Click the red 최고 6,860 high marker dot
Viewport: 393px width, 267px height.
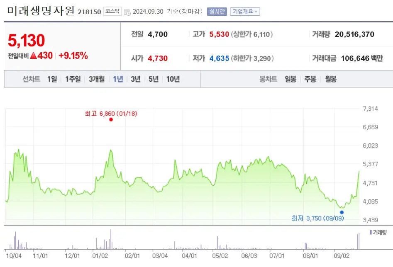(x=110, y=119)
